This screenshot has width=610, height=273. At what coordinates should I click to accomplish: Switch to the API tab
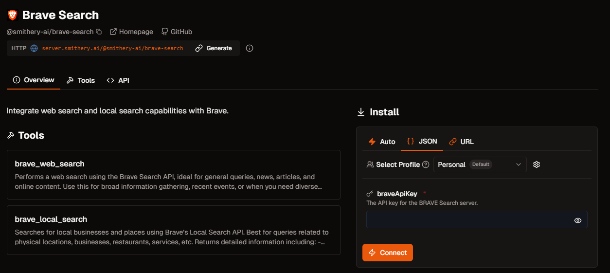tap(118, 80)
